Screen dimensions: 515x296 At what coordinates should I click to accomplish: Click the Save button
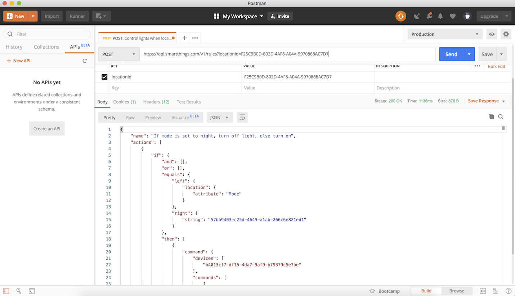[487, 54]
